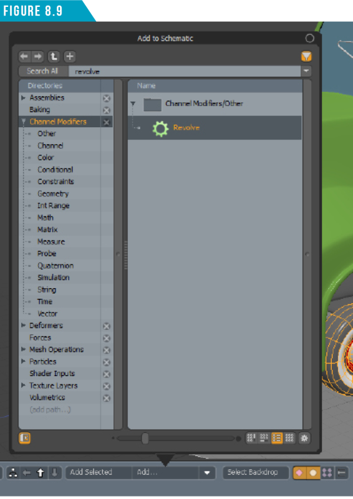Switch to large grid view icon
Viewport: 353px width, 499px height.
(x=289, y=438)
